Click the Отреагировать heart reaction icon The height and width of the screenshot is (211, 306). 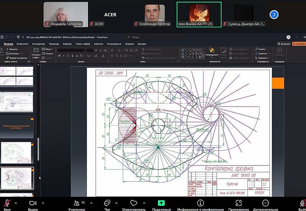133,203
